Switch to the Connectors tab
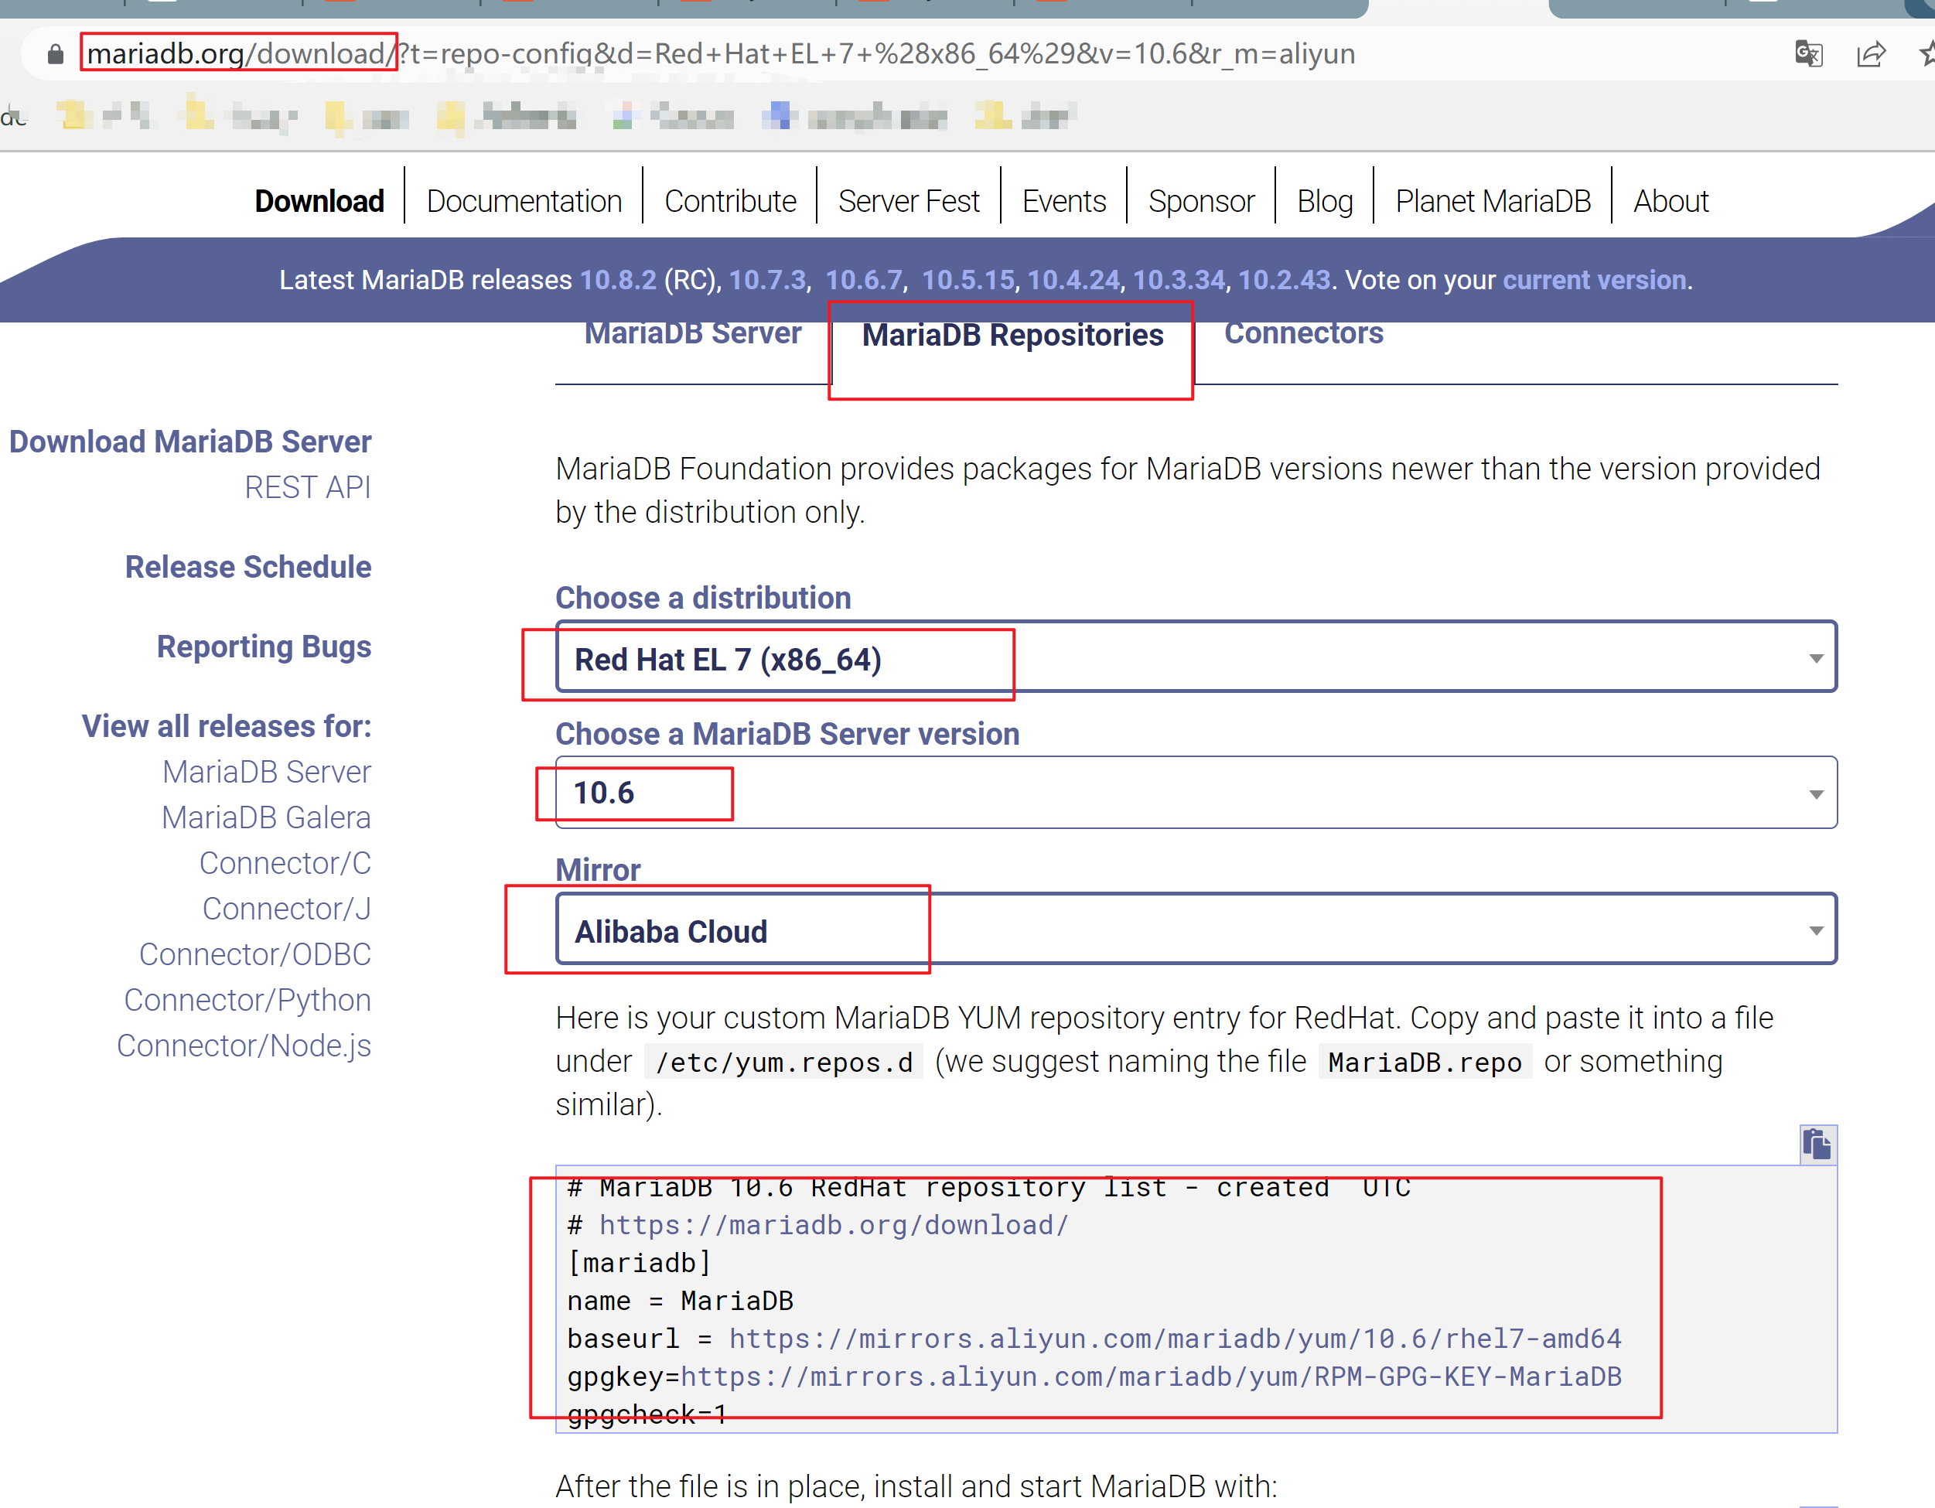Image resolution: width=1935 pixels, height=1508 pixels. (x=1302, y=334)
